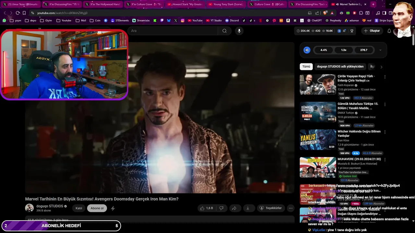
Task: Open the yayın bookmarks folder
Action: click(x=16, y=20)
